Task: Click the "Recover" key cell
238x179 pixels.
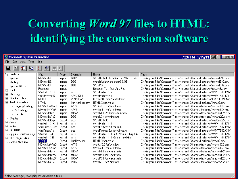Action: [43, 89]
